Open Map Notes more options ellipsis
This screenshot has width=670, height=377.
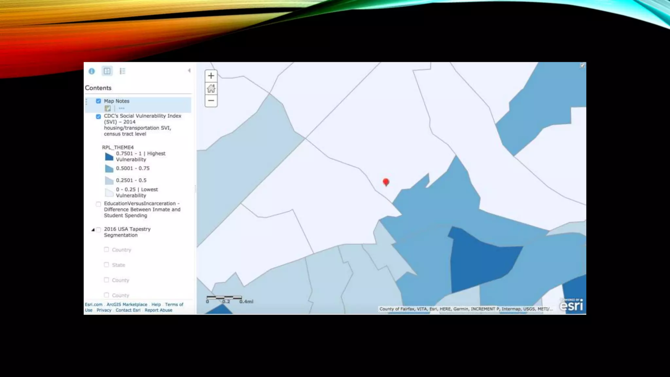[122, 108]
